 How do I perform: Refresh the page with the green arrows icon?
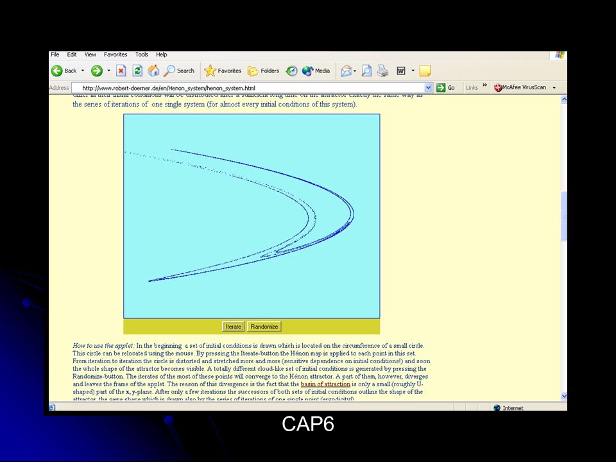point(137,71)
